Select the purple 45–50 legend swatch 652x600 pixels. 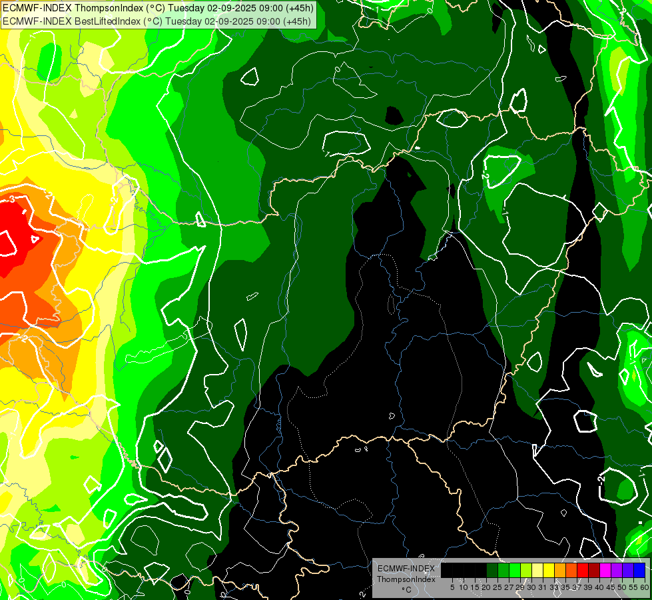pos(617,570)
